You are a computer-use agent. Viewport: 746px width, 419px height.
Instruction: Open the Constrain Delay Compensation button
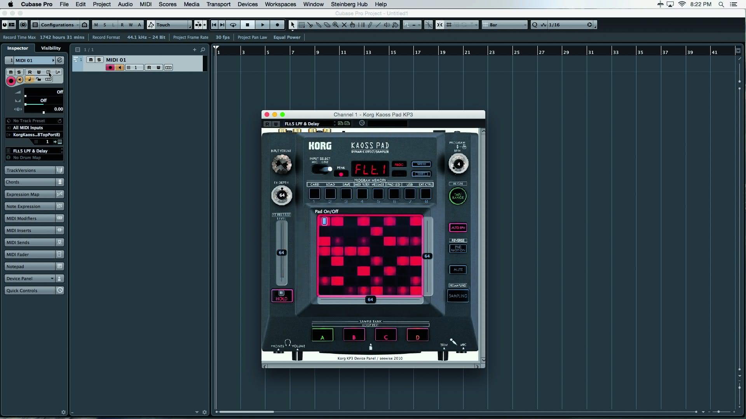[23, 25]
